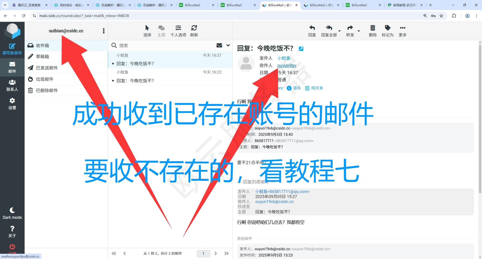Bookmark this page with star icon
This screenshot has width=482, height=259.
click(x=441, y=16)
